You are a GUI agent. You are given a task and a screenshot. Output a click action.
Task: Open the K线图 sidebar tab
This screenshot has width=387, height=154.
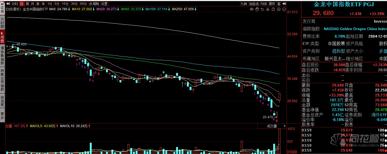pos(2,37)
